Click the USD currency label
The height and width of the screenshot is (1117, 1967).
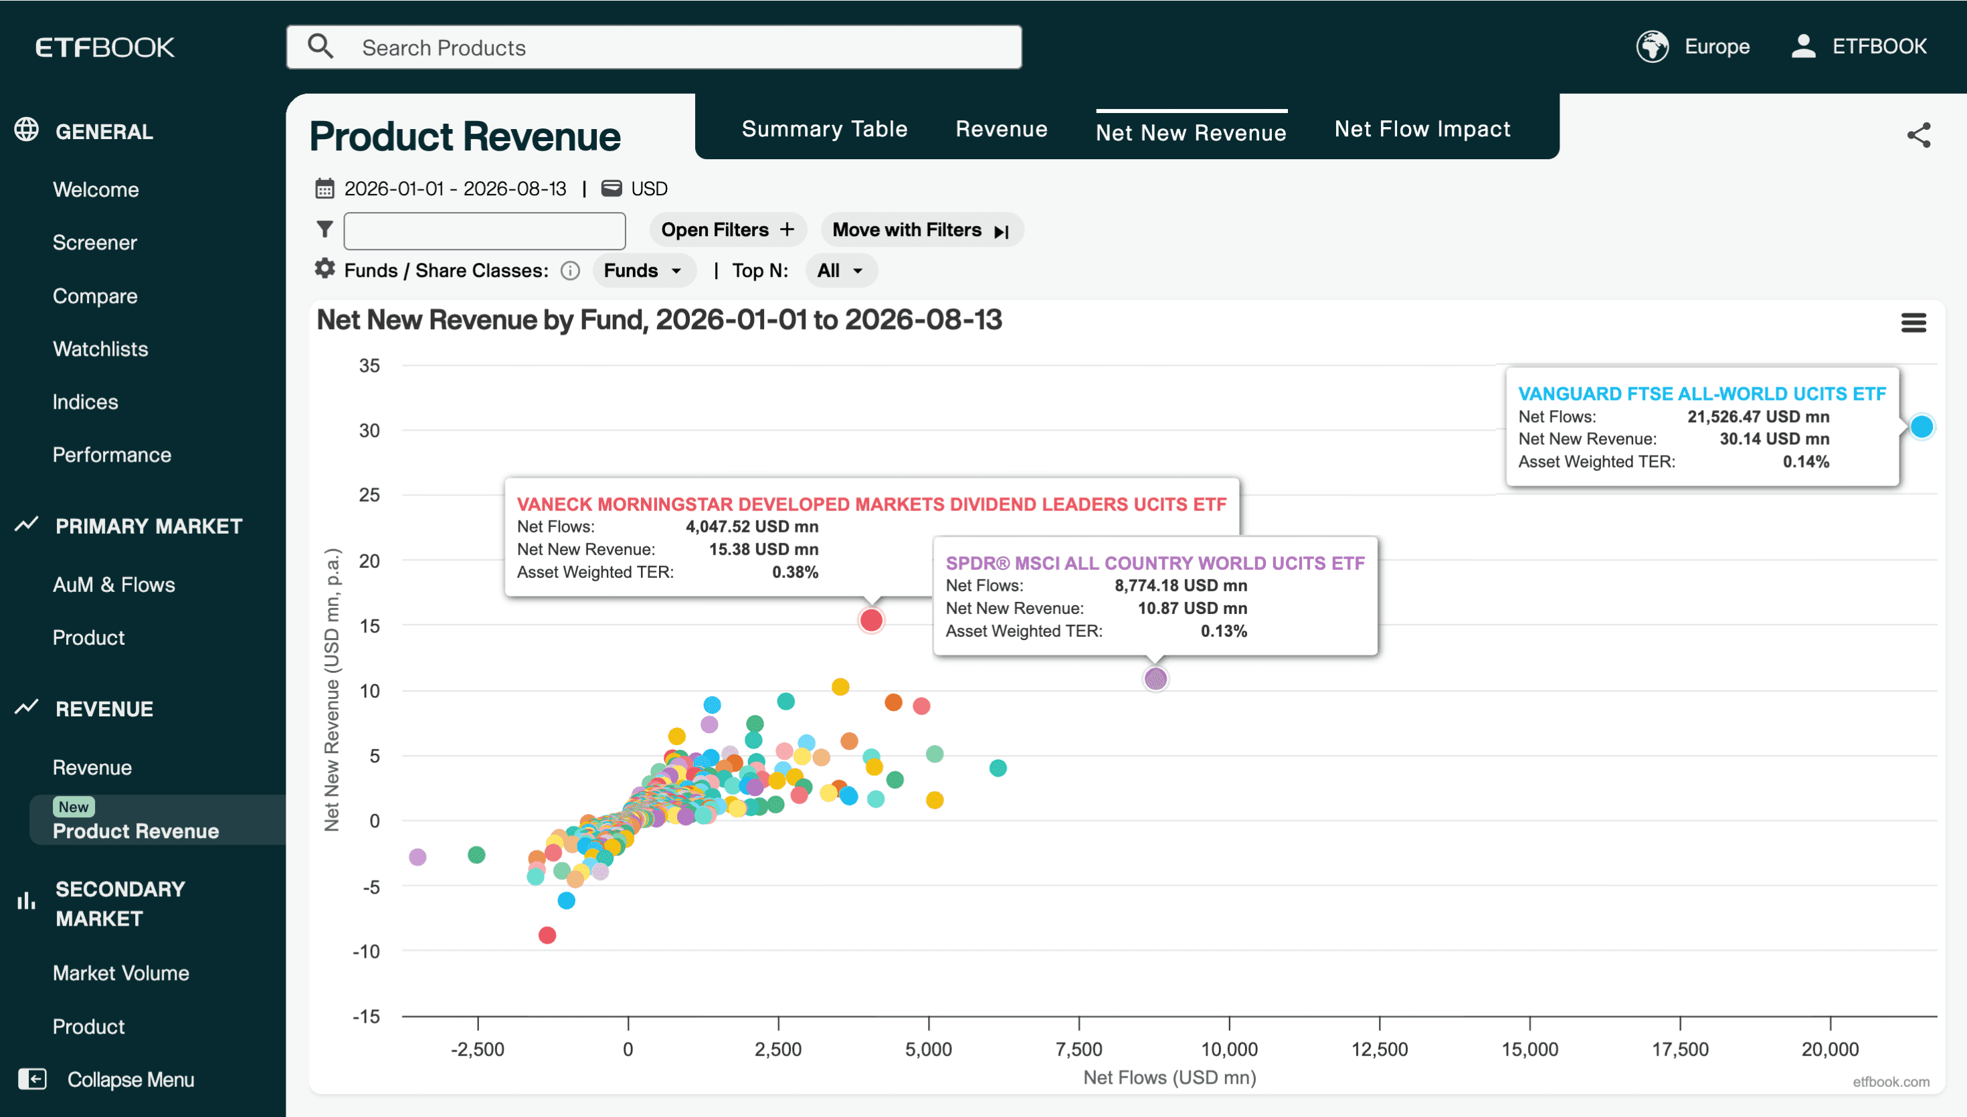(649, 189)
